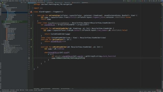Click line number 38 in the gutter
This screenshot has height=92, width=163.
coord(29,58)
